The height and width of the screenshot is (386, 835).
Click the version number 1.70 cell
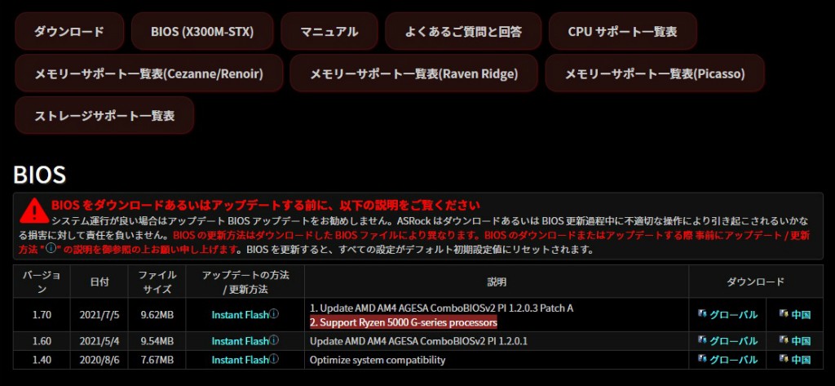coord(42,314)
